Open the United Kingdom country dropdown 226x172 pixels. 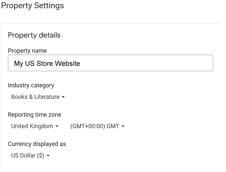35,126
